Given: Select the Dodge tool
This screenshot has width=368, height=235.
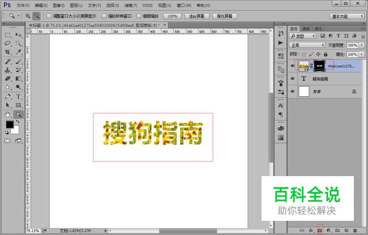Looking at the screenshot, I should (18, 87).
